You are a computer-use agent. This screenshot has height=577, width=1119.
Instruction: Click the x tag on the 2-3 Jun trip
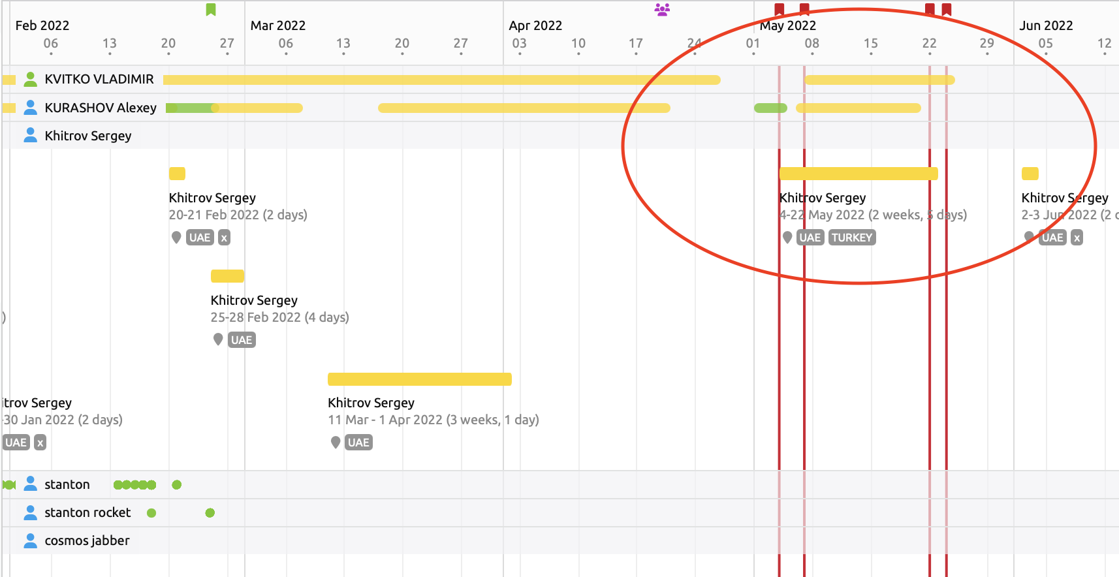1077,238
